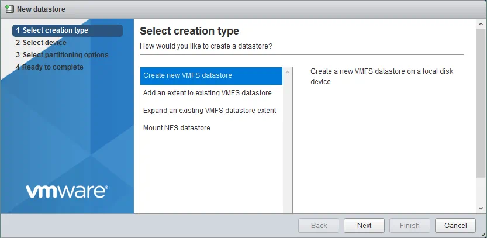Select Mount NFS datastore option

click(x=211, y=127)
